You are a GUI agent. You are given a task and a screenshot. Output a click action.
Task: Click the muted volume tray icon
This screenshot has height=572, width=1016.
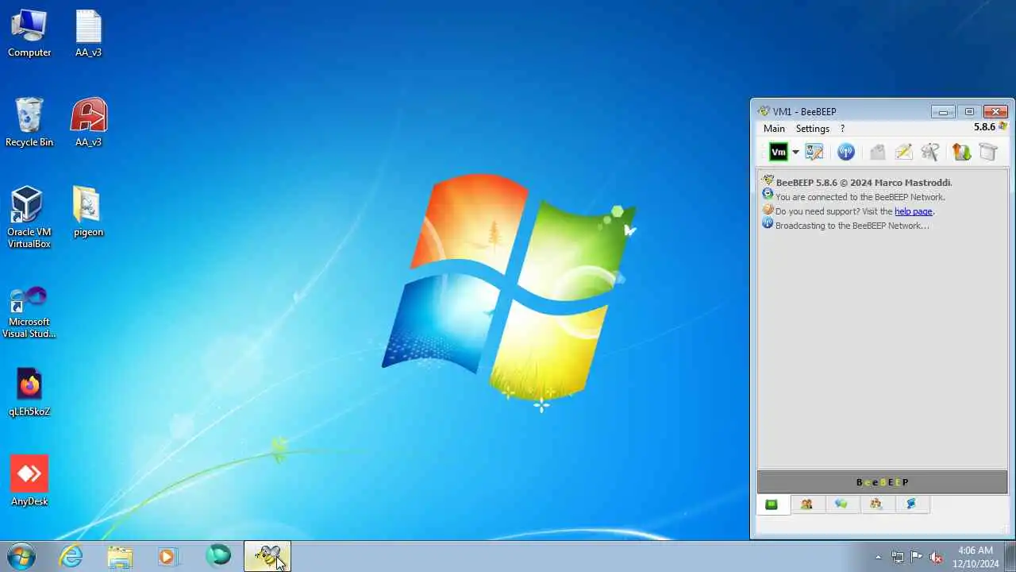[x=936, y=557]
